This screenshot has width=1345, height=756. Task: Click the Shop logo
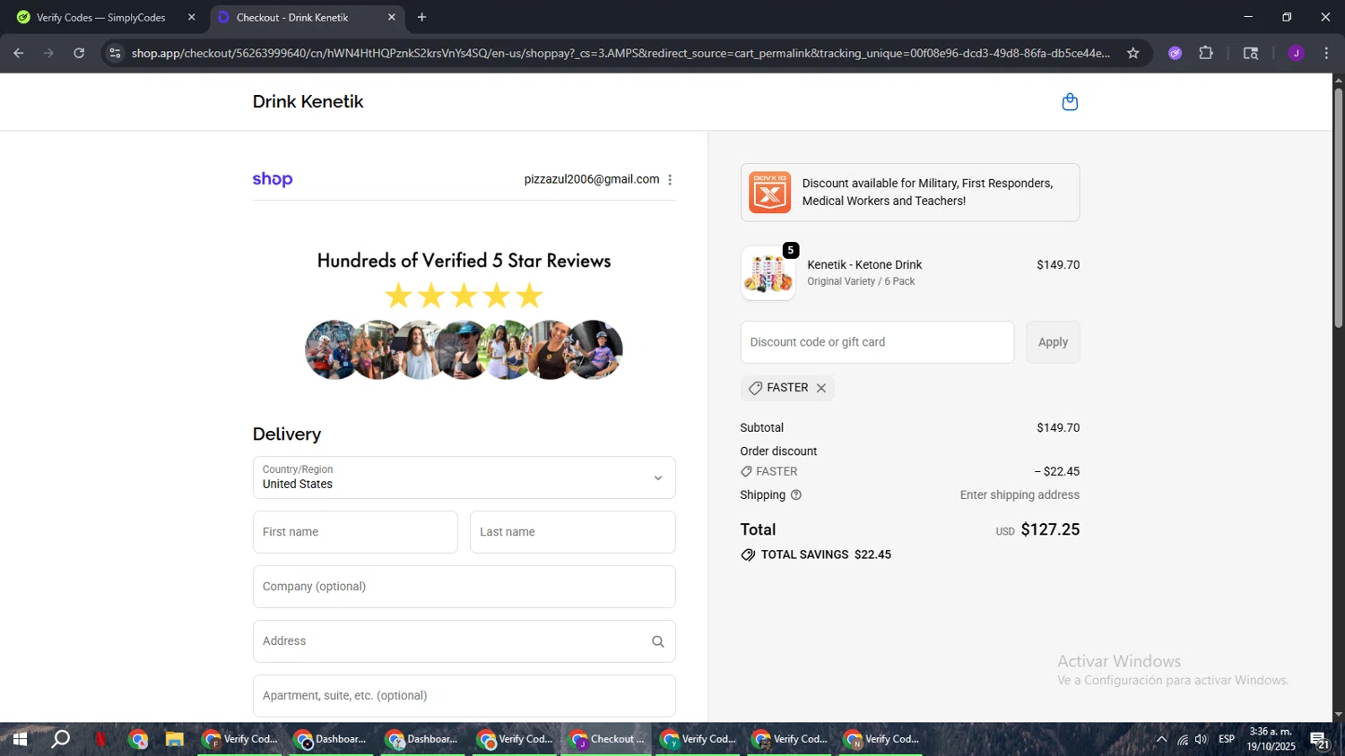273,179
